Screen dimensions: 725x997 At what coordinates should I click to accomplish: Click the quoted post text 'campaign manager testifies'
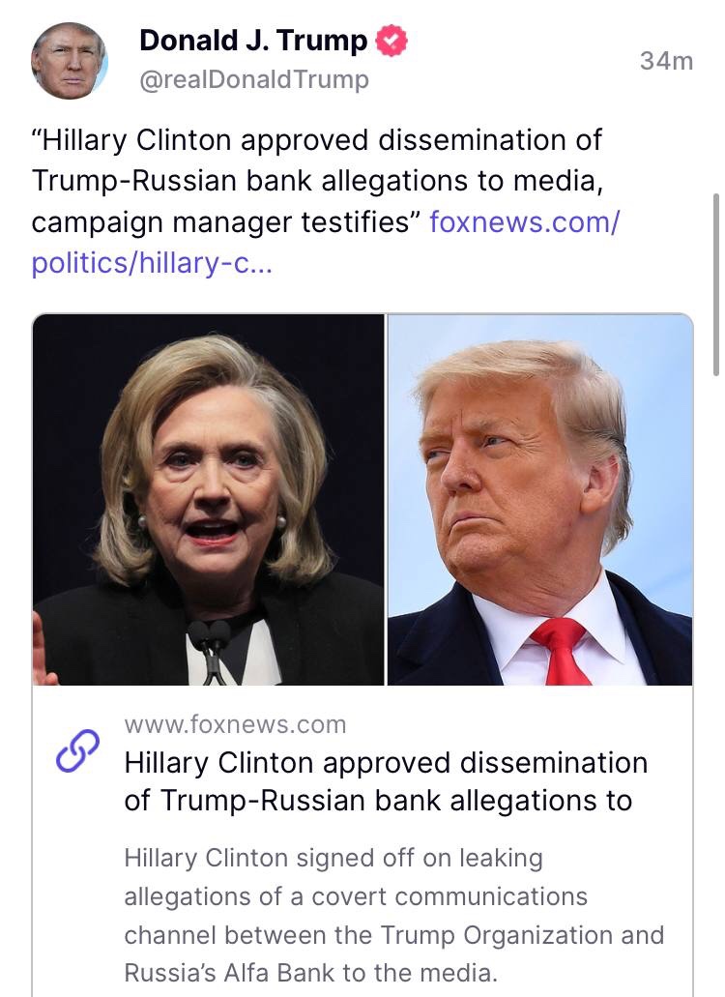[221, 221]
